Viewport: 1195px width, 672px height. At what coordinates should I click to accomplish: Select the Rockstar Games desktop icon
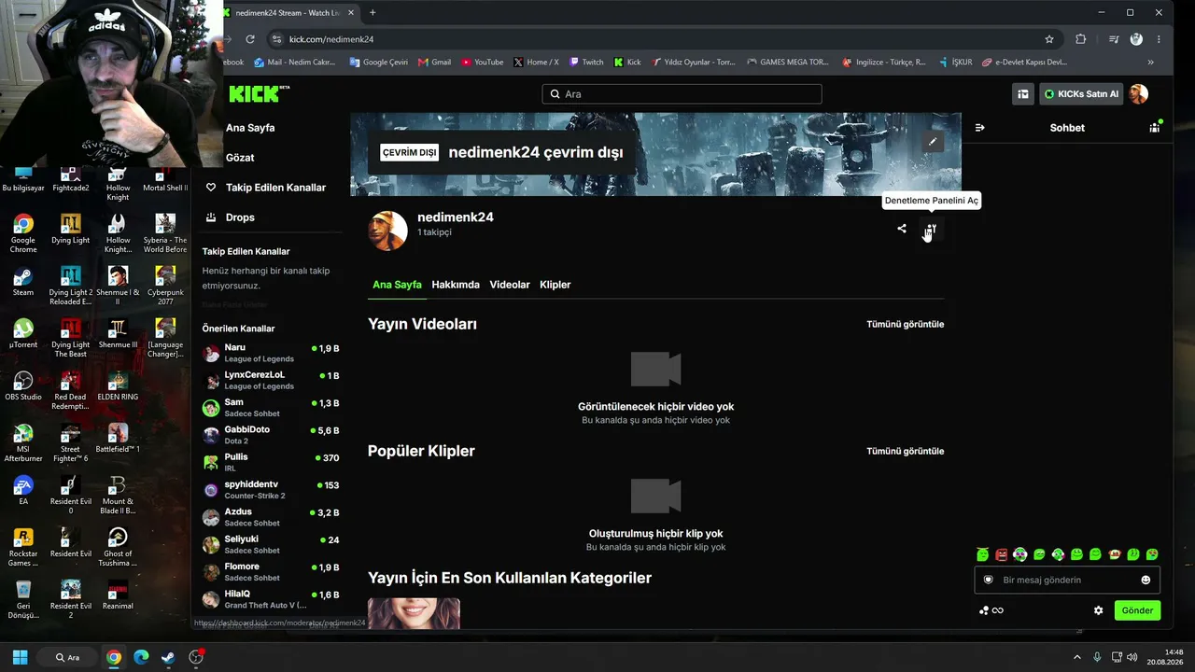tap(23, 548)
